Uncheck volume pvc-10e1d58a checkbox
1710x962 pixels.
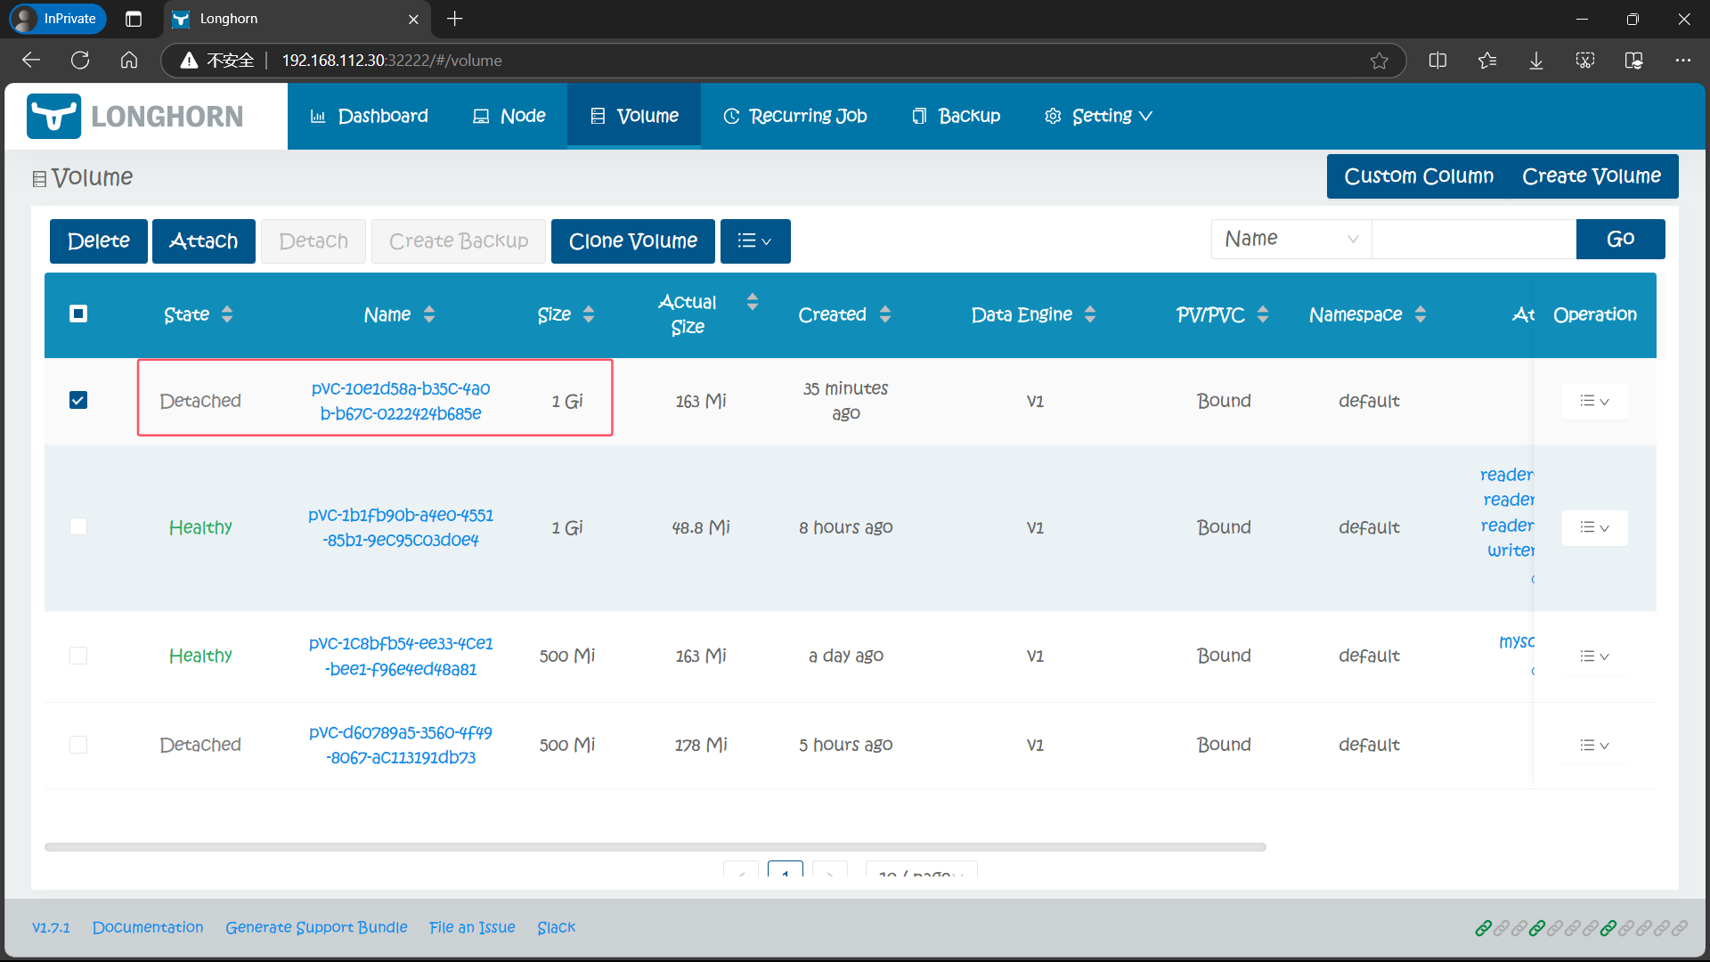tap(78, 400)
